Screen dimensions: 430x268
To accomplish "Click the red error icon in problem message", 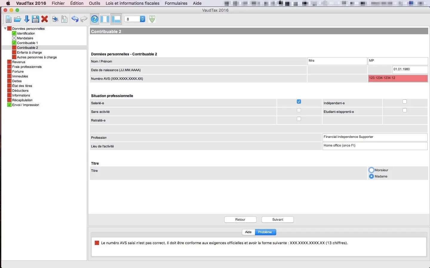I will click(97, 243).
